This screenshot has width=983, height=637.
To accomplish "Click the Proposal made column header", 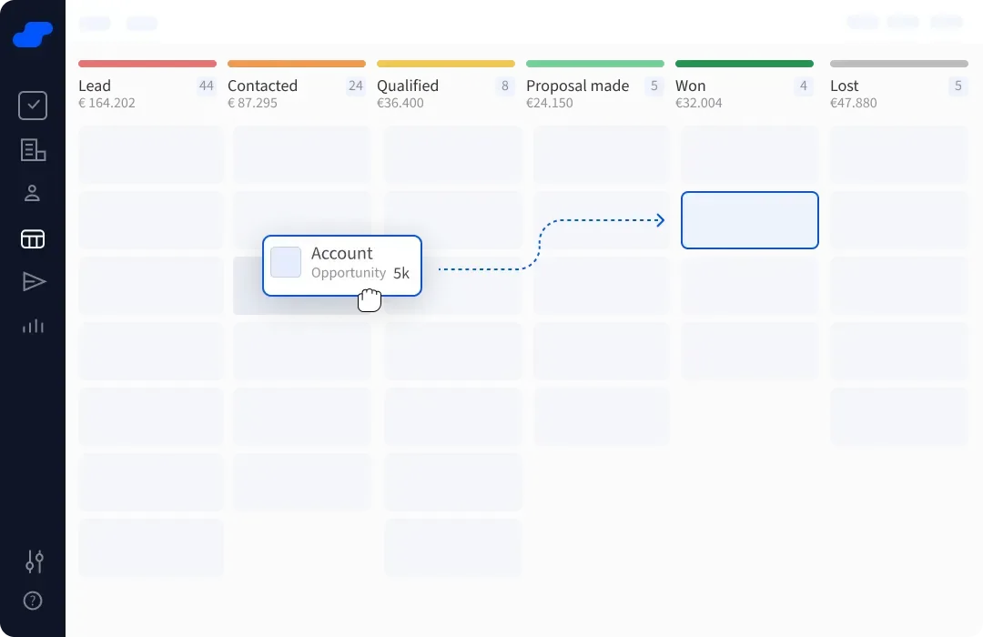I will 577,86.
